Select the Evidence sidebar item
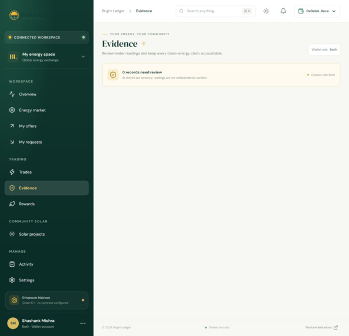Viewport: 349px width, 336px height. pyautogui.click(x=46, y=188)
